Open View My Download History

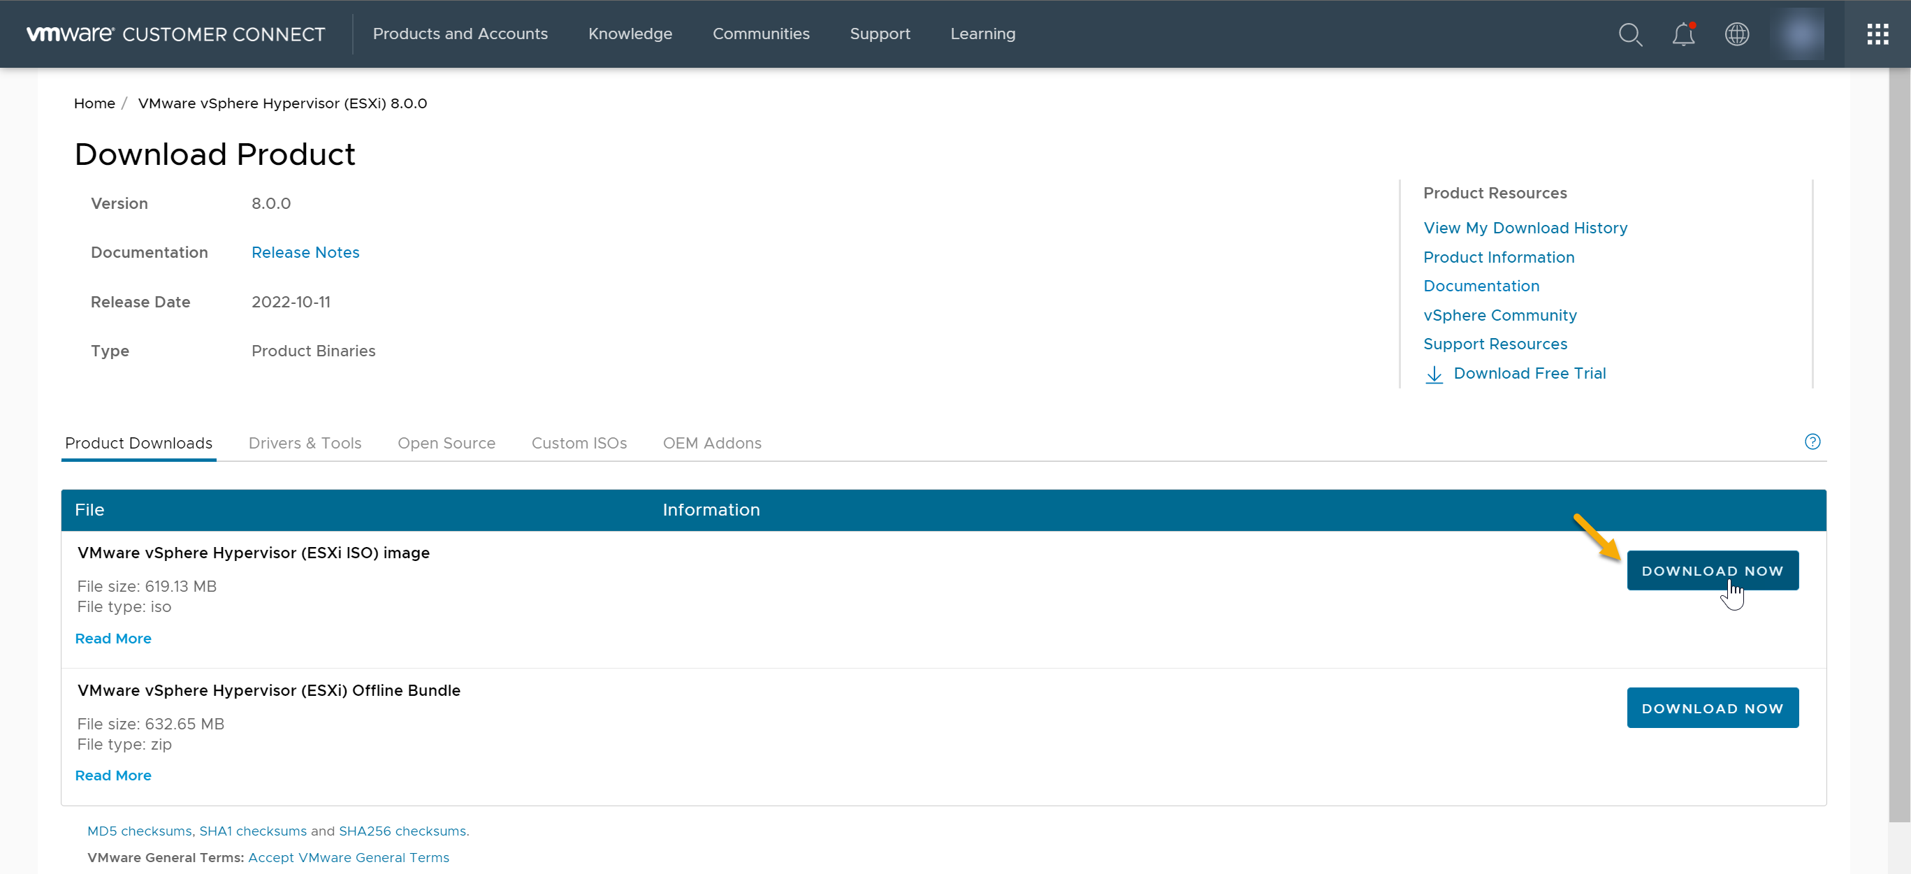[x=1525, y=228]
